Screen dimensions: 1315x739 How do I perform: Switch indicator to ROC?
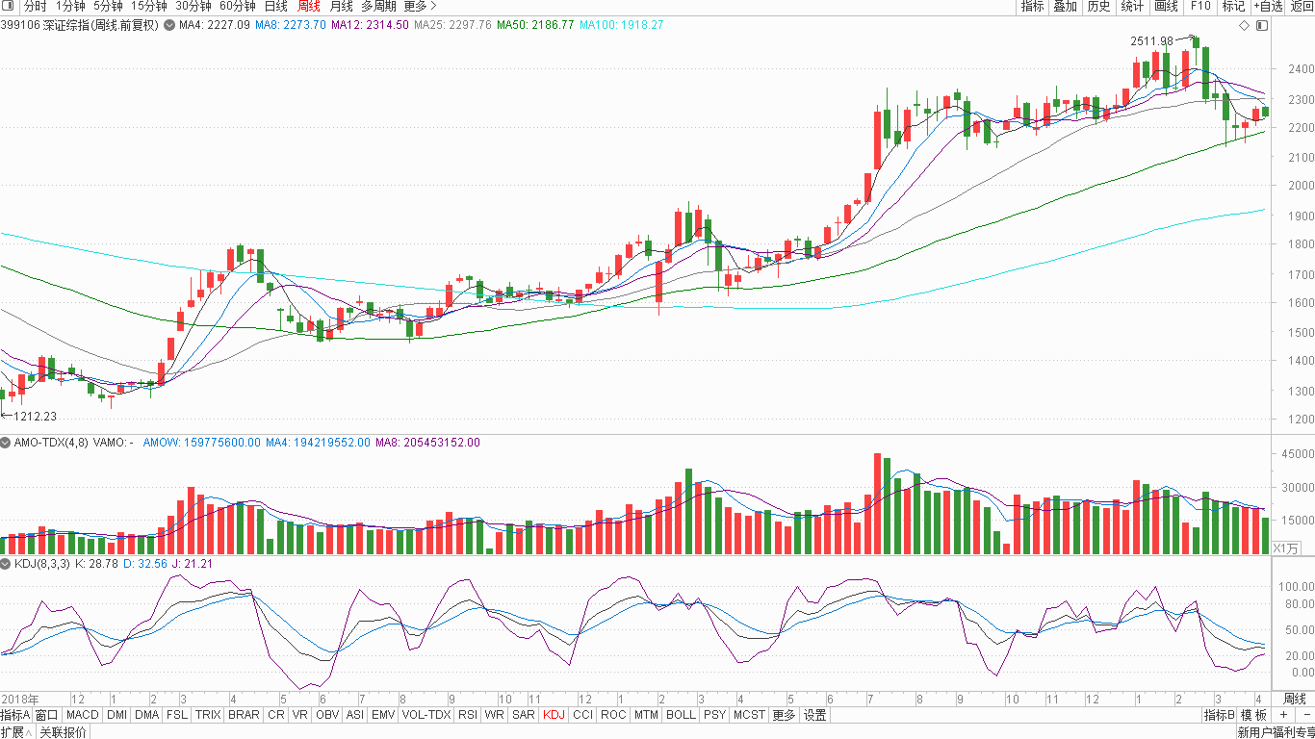click(613, 715)
